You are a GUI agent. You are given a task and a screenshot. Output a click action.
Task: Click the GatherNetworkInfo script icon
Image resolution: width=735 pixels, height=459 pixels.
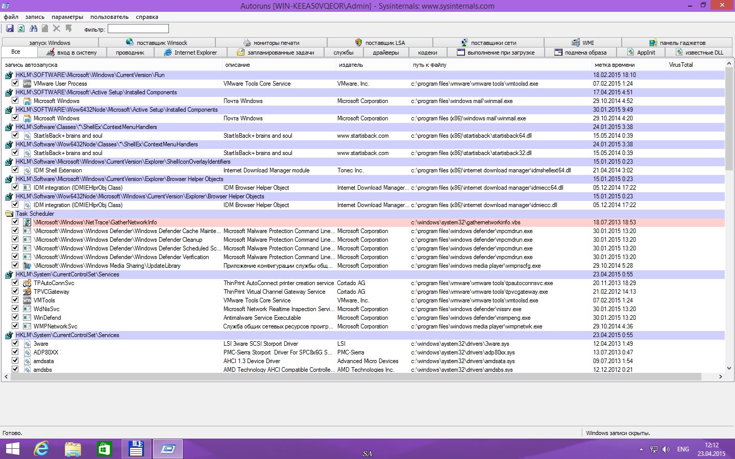click(x=27, y=222)
